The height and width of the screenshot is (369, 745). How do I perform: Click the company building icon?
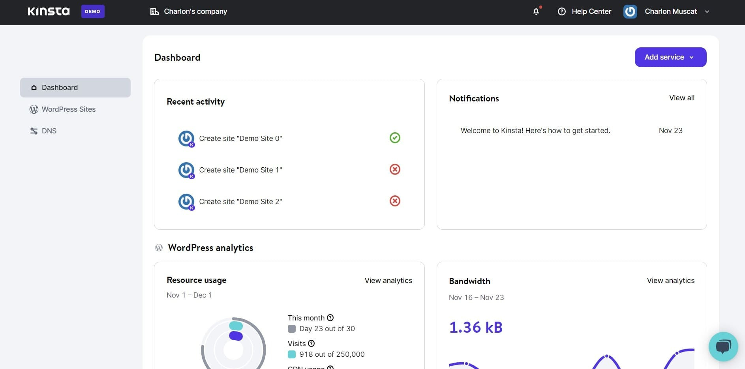(x=154, y=11)
